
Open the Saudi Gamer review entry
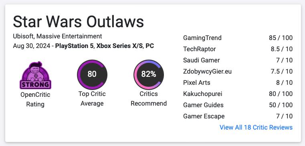[x=238, y=60]
